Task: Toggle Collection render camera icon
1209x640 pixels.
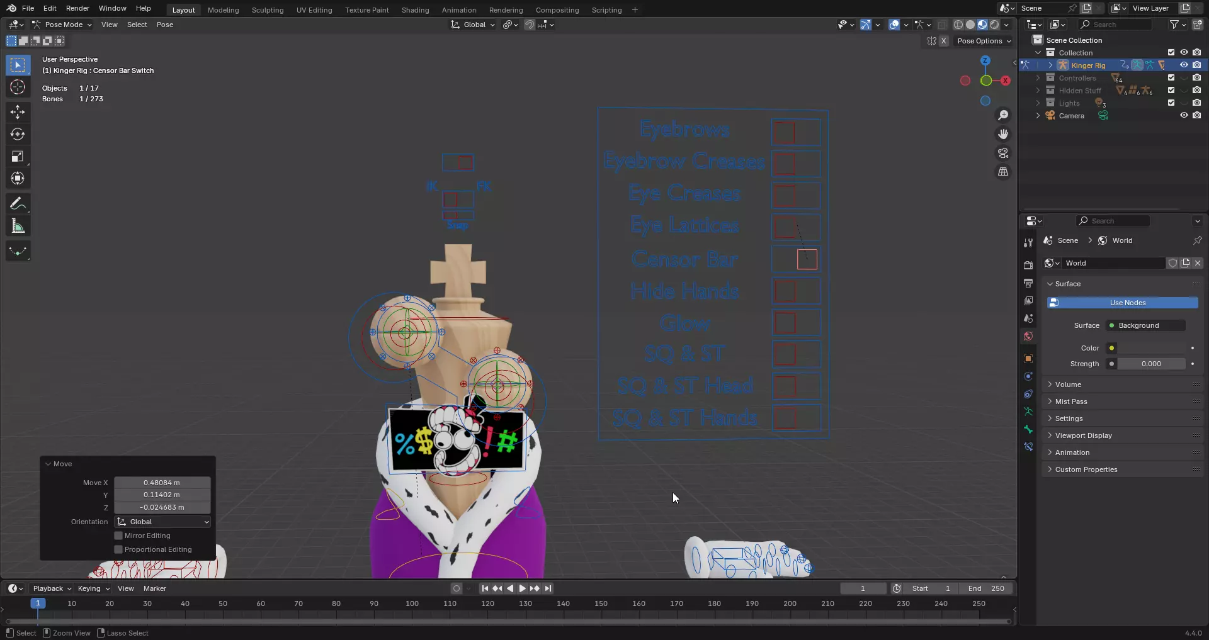Action: (1196, 52)
